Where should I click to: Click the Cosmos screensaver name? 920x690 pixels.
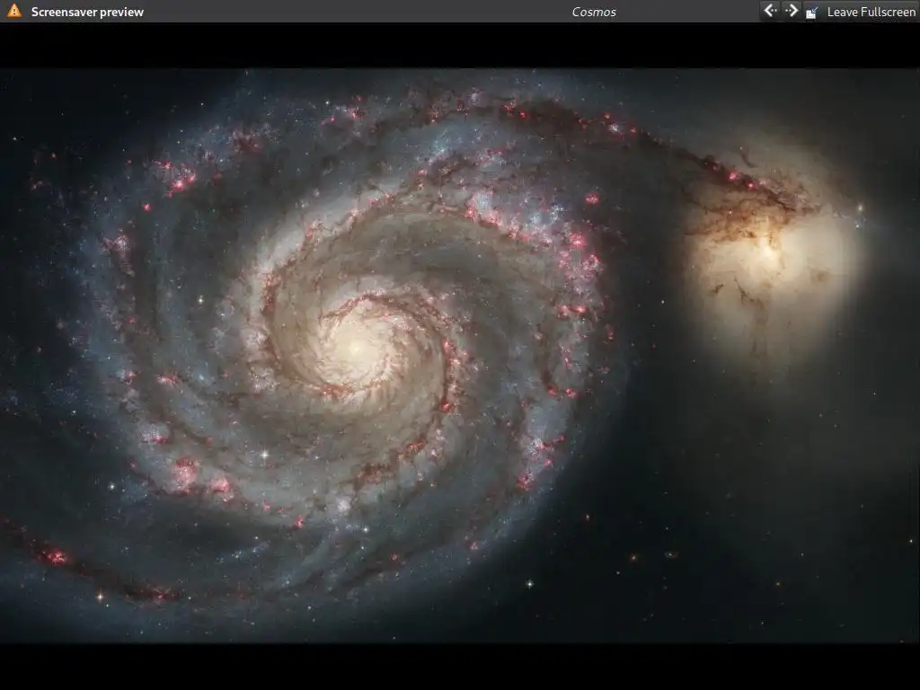594,12
